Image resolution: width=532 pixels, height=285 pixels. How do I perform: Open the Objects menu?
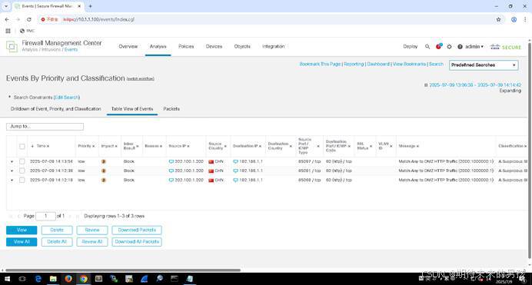point(242,46)
